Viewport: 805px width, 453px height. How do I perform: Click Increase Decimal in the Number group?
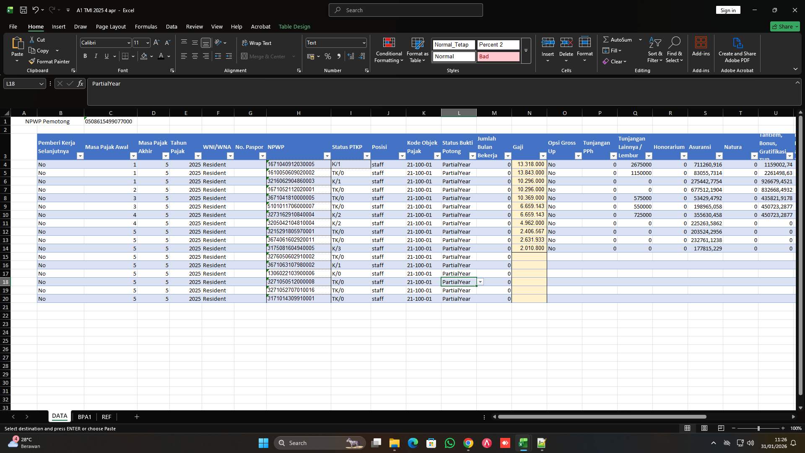pos(351,56)
